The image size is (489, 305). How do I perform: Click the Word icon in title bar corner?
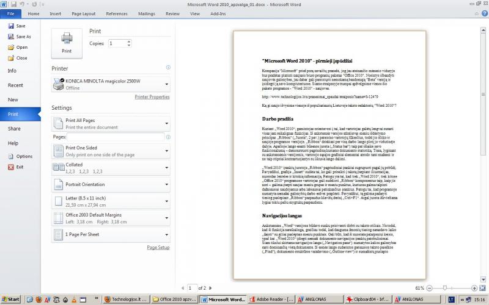point(3,4)
